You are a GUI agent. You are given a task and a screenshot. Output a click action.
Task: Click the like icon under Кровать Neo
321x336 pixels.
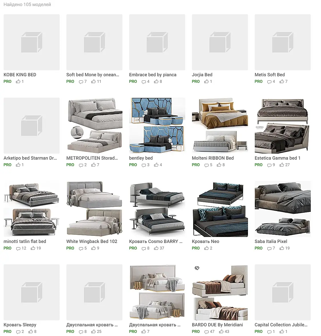[x=206, y=248]
